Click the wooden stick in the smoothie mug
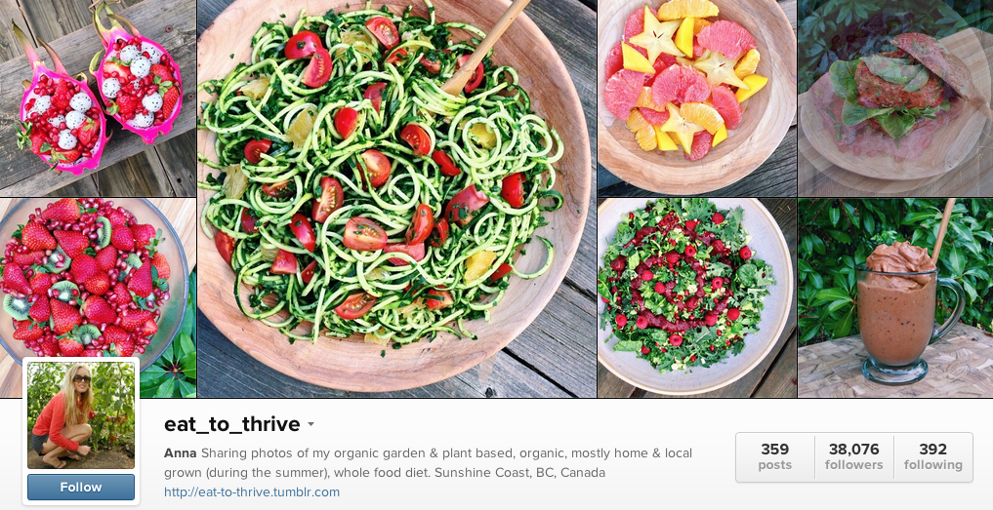Image resolution: width=993 pixels, height=510 pixels. pos(942,230)
